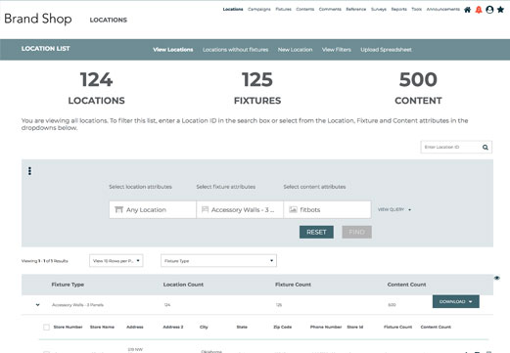Click the Accessory Walls - 3 Panels row label
This screenshot has height=353, width=510.
77,305
